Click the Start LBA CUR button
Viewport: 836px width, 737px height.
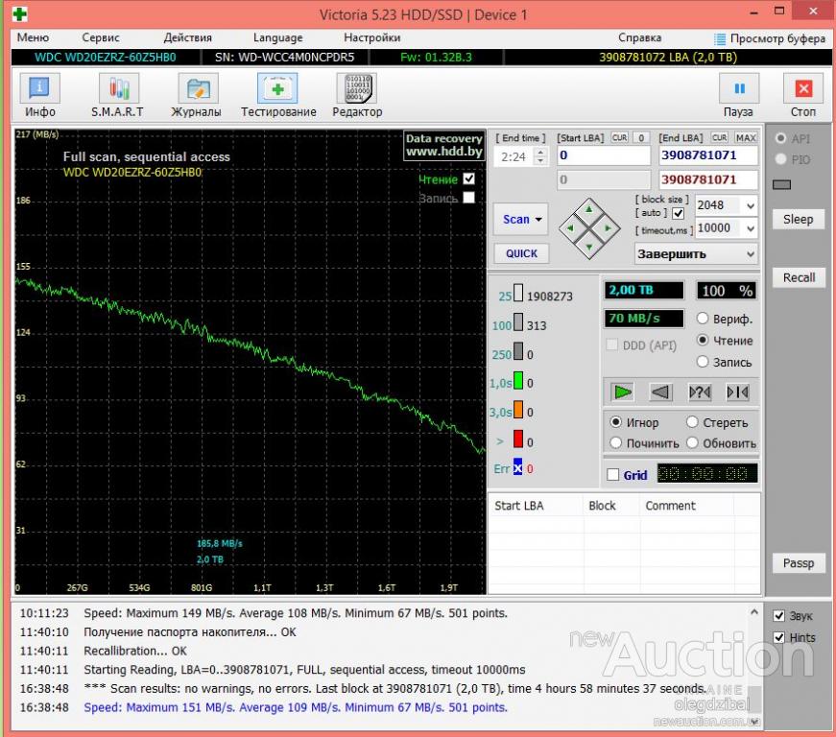pos(619,137)
